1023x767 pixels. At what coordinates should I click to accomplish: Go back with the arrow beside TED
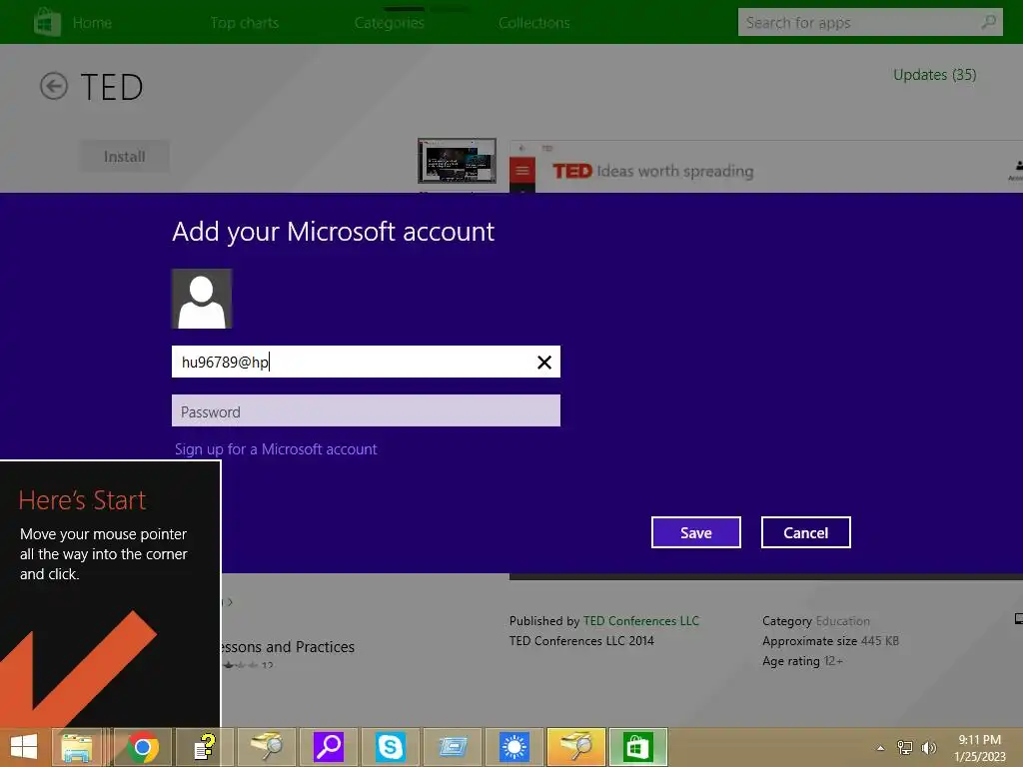(x=54, y=86)
